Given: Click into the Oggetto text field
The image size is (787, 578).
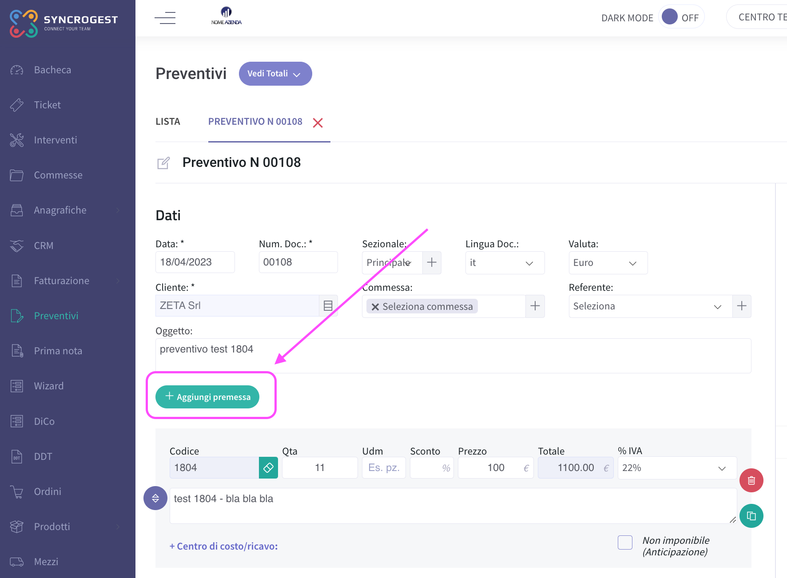Looking at the screenshot, I should tap(453, 356).
